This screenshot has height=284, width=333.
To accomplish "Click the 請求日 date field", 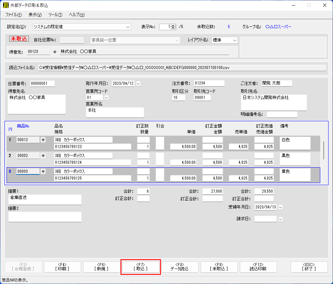I will [265, 219].
